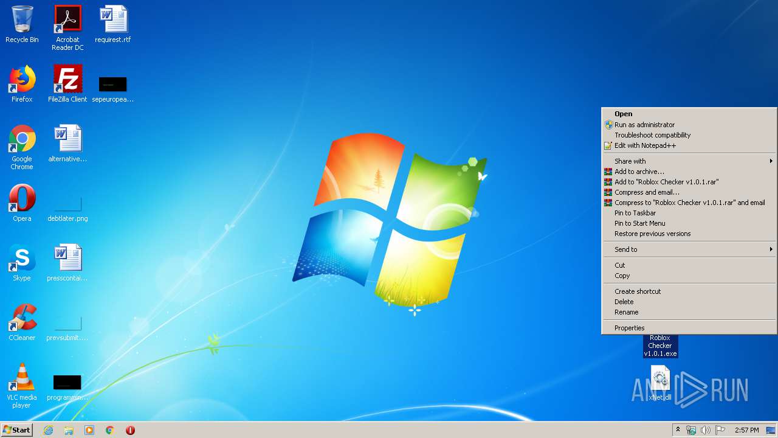The image size is (778, 438).
Task: Select the FileZilla Client desktop icon
Action: (67, 84)
